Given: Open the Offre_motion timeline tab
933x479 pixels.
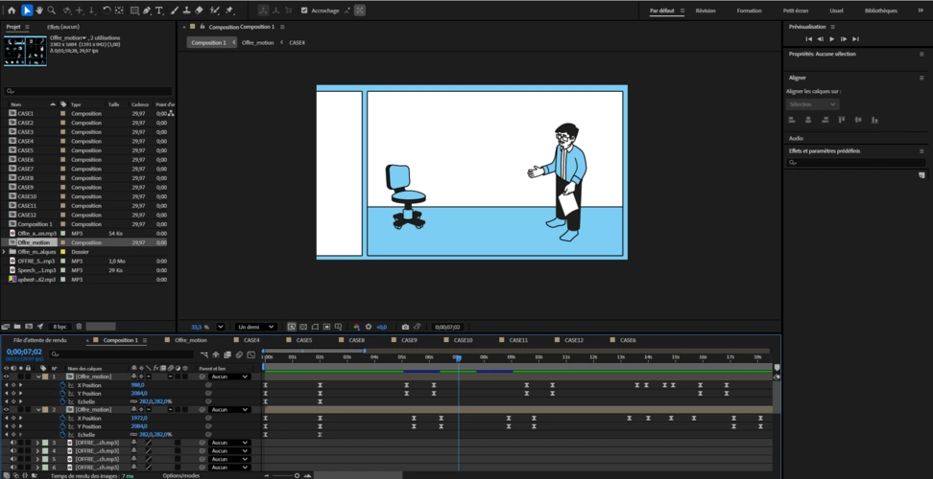Looking at the screenshot, I should pos(190,340).
